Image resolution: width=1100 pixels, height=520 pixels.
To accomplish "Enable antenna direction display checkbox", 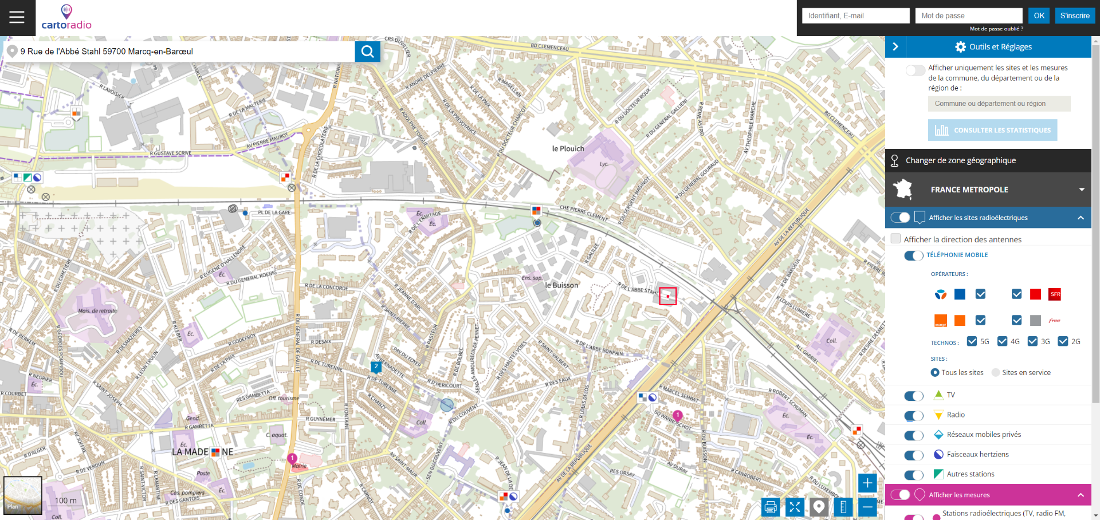I will pyautogui.click(x=896, y=239).
